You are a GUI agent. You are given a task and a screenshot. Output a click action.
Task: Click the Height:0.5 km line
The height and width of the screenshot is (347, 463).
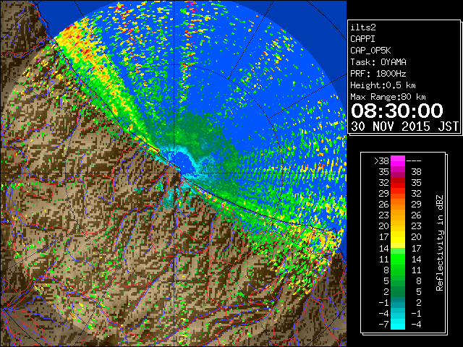pyautogui.click(x=383, y=85)
